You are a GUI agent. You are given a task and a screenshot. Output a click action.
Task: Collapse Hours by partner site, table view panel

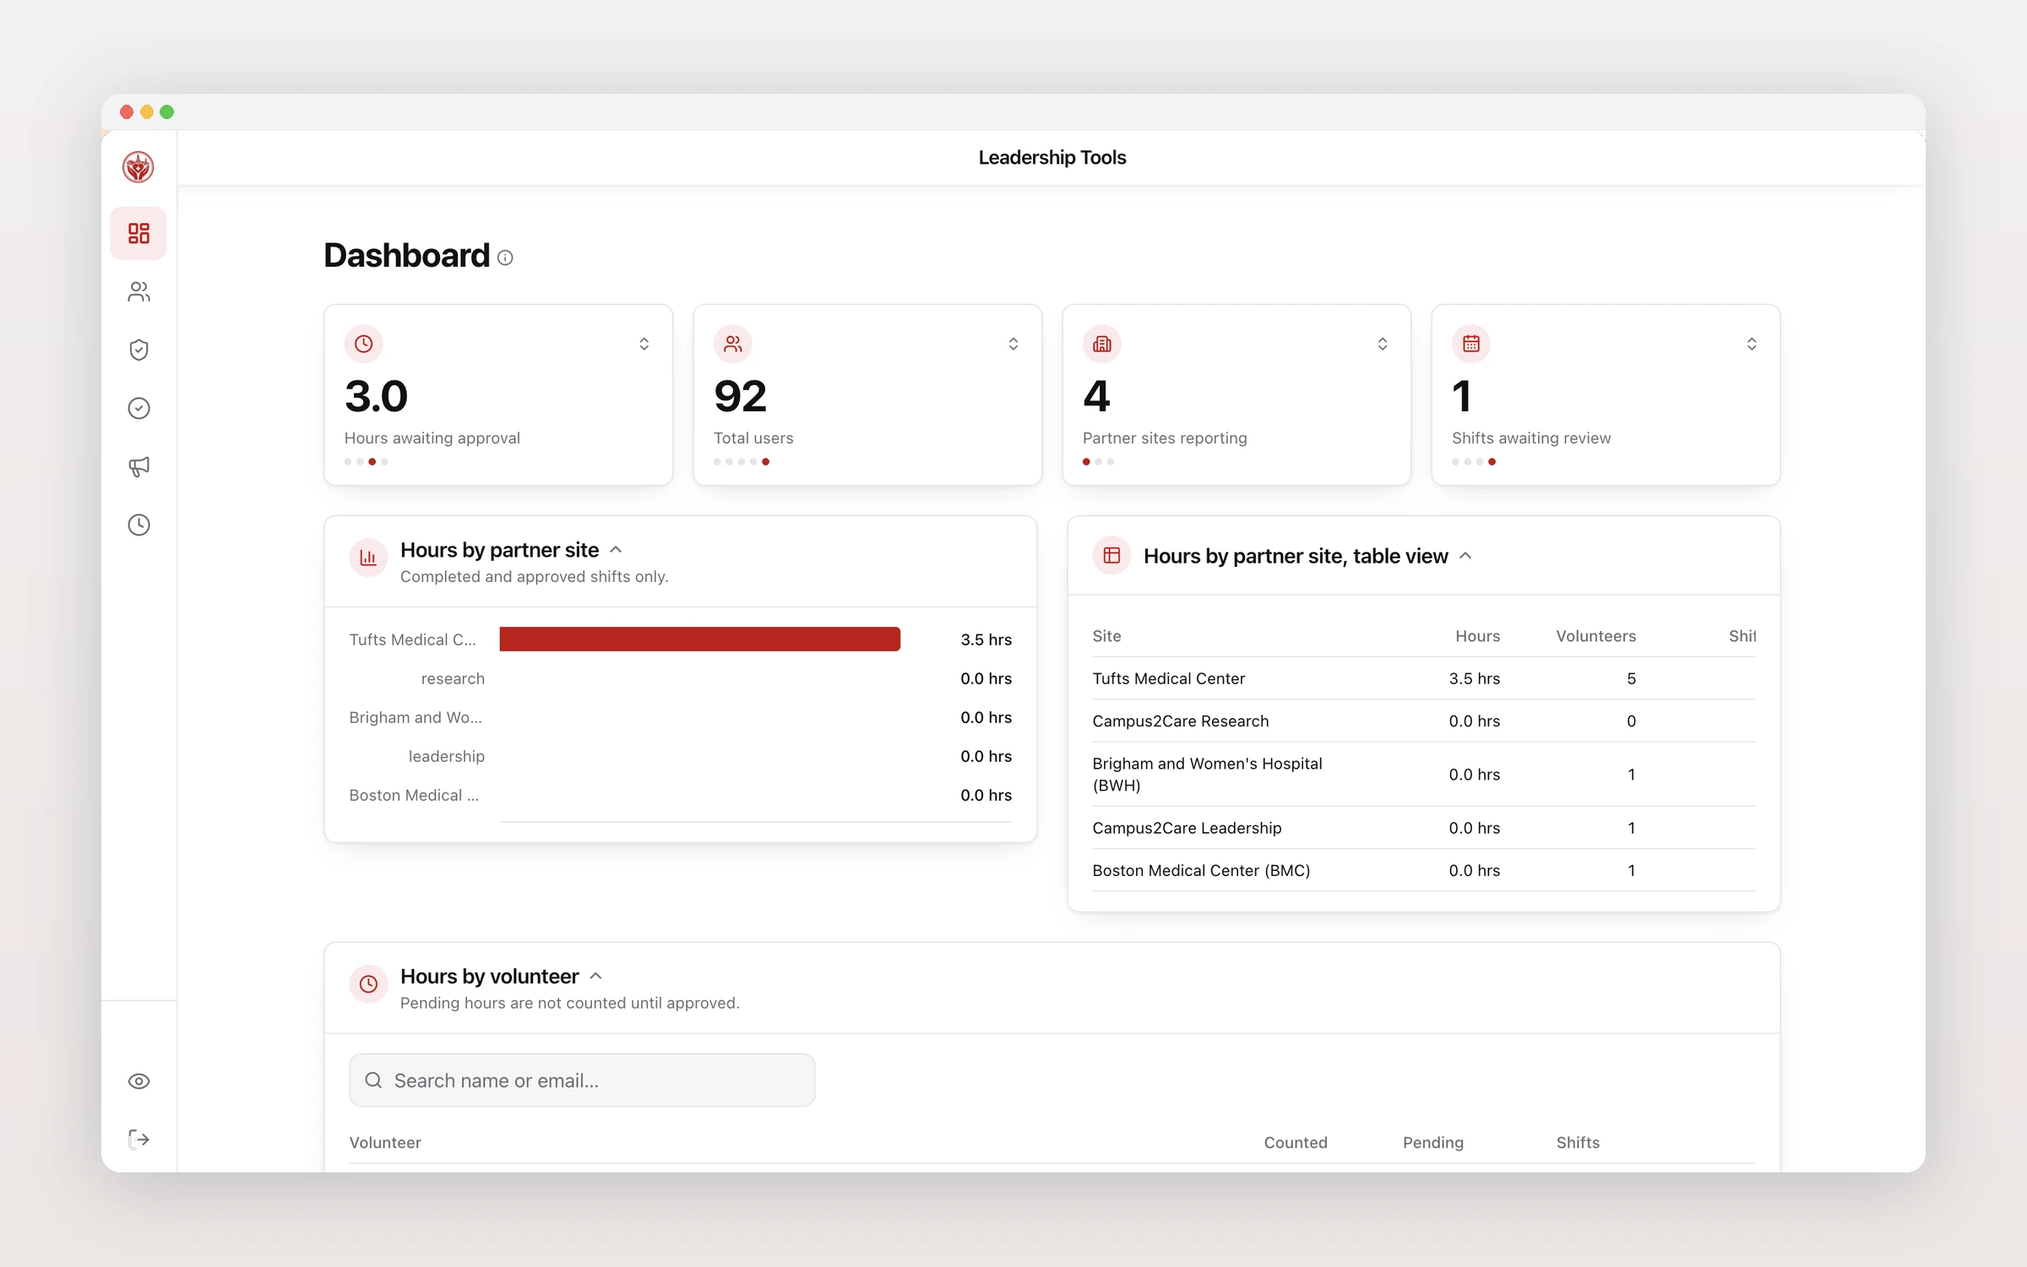[x=1465, y=556]
